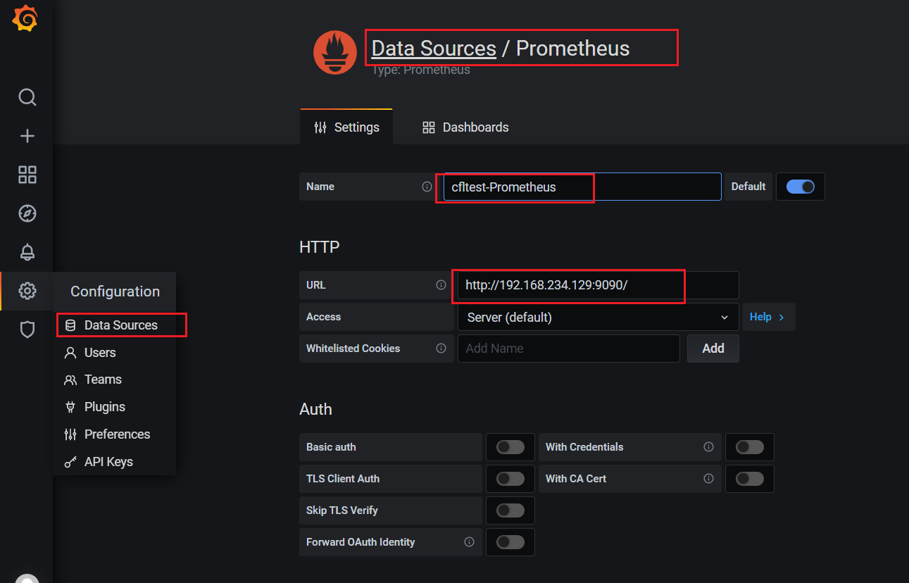Image resolution: width=909 pixels, height=583 pixels.
Task: Open the Server Admin shield icon
Action: (x=27, y=330)
